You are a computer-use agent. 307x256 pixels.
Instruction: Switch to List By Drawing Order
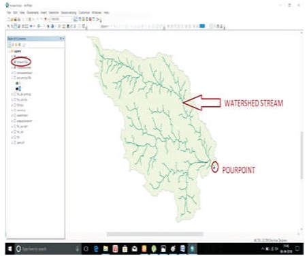click(x=10, y=45)
